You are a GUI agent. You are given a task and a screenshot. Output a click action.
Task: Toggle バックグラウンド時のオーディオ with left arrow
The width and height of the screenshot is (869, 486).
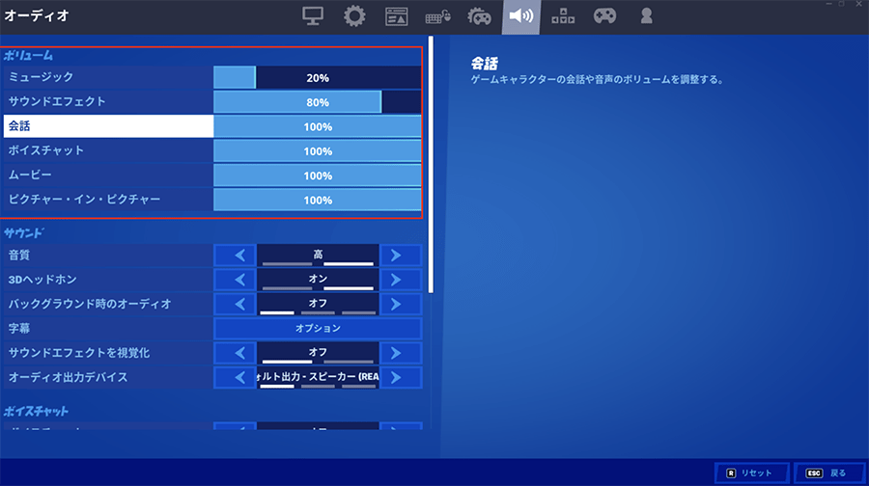click(235, 304)
